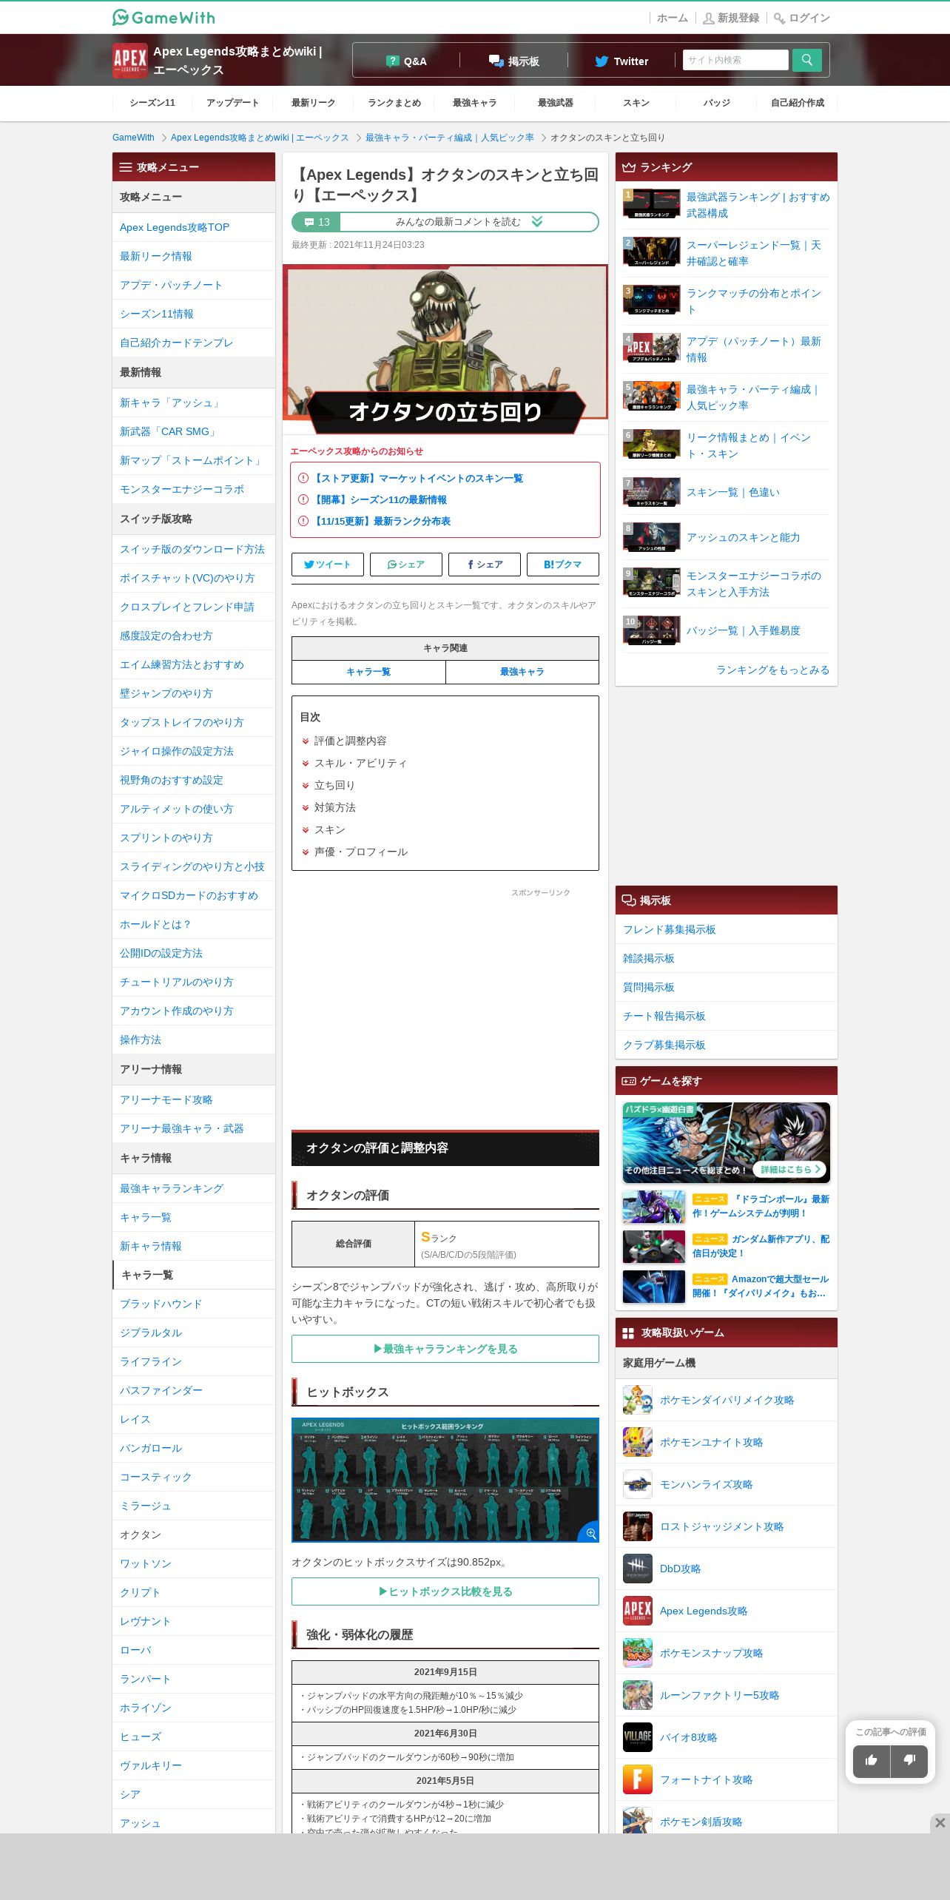Click the thumbs-down article rating button

(x=909, y=1760)
